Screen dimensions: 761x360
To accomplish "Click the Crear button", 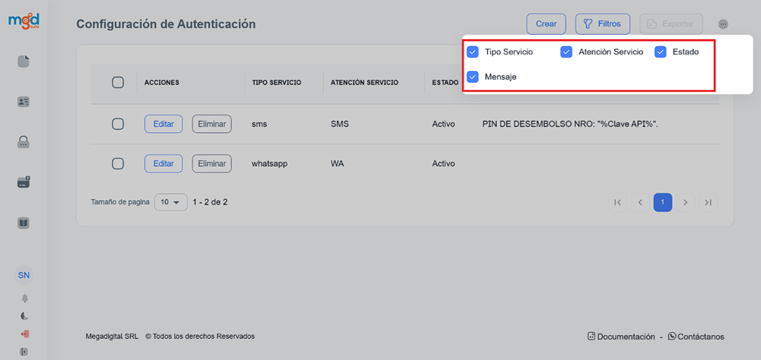I will pos(546,24).
